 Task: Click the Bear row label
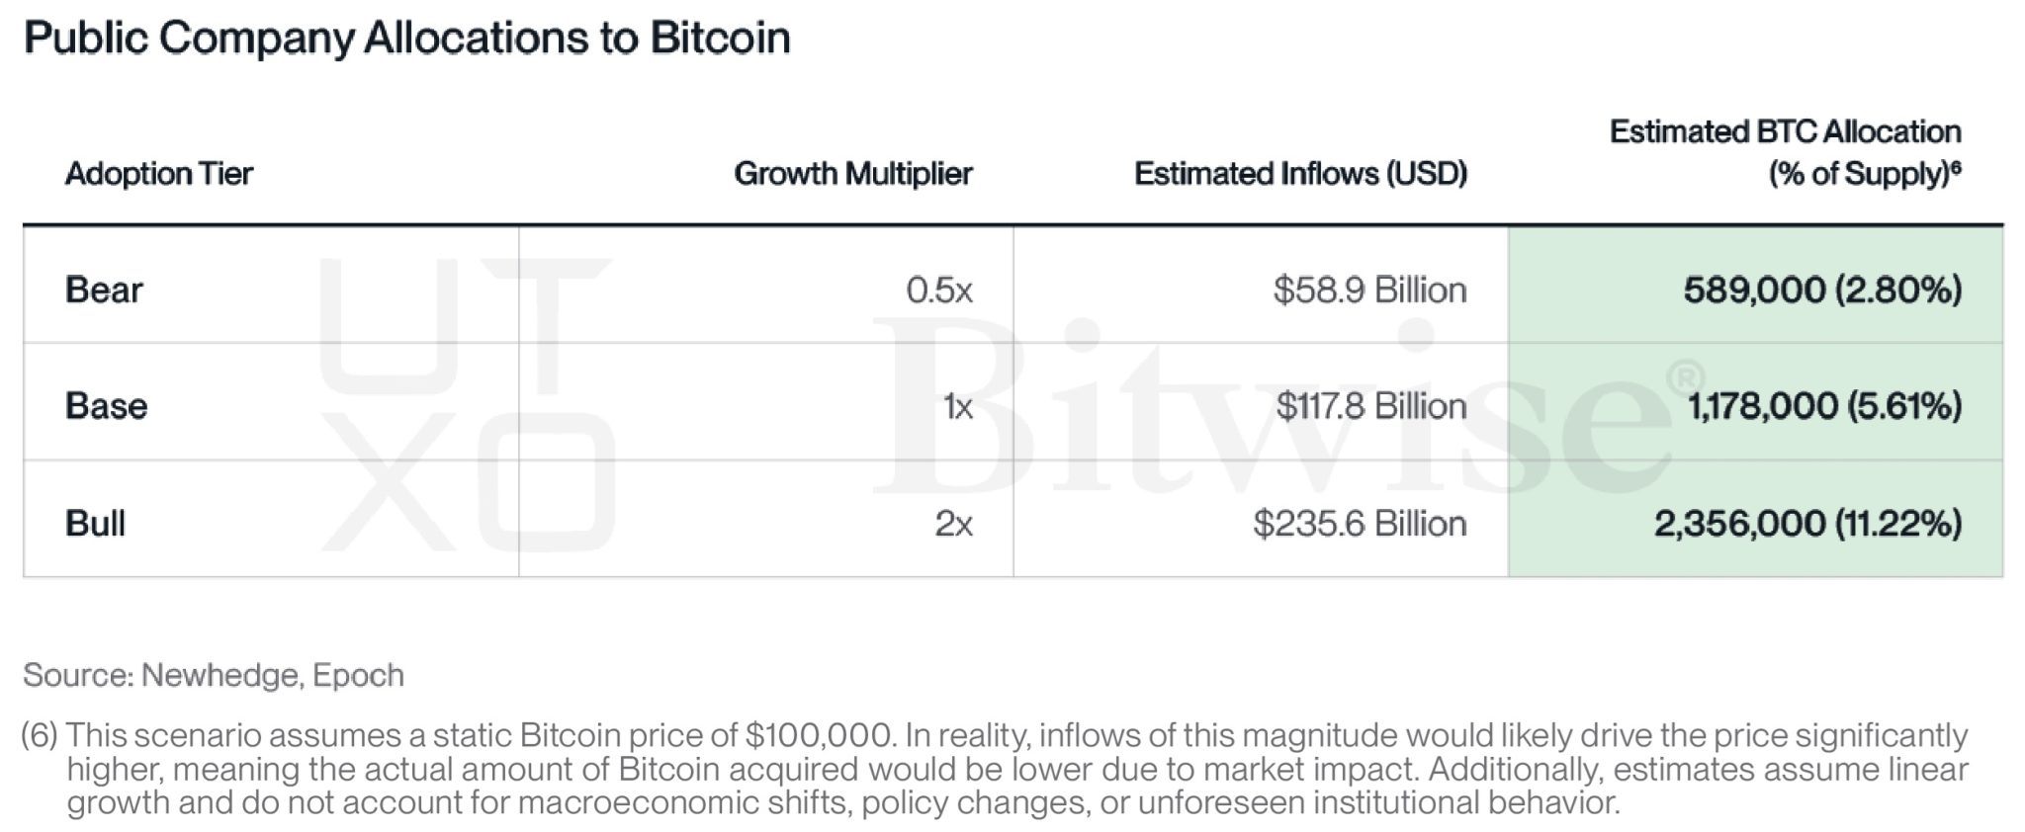click(x=104, y=290)
